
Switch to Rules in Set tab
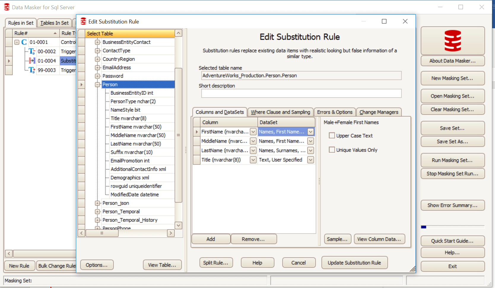(x=21, y=23)
